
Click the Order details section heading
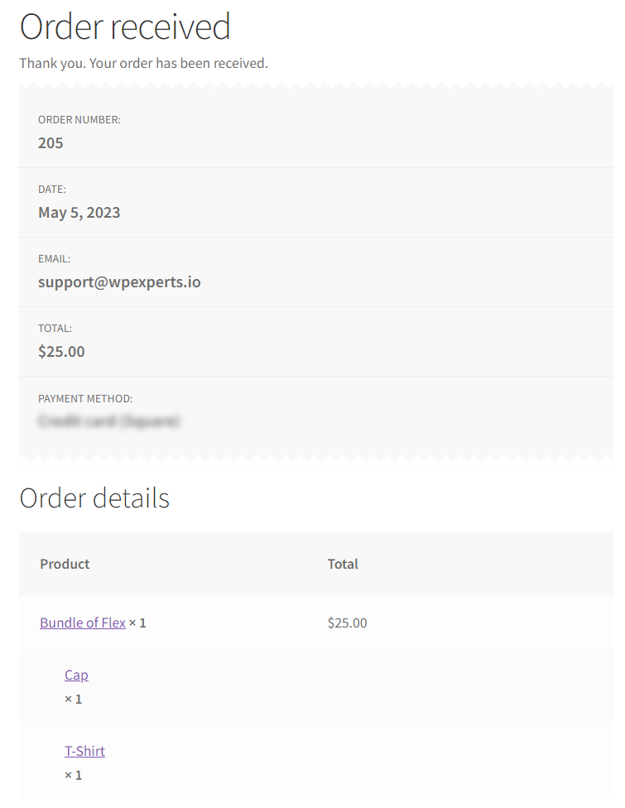point(94,498)
